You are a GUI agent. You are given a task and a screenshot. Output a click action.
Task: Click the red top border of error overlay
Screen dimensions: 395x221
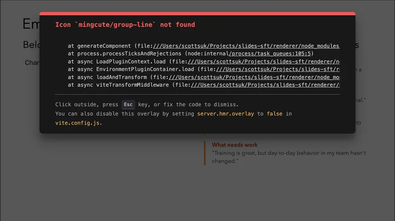197,13
